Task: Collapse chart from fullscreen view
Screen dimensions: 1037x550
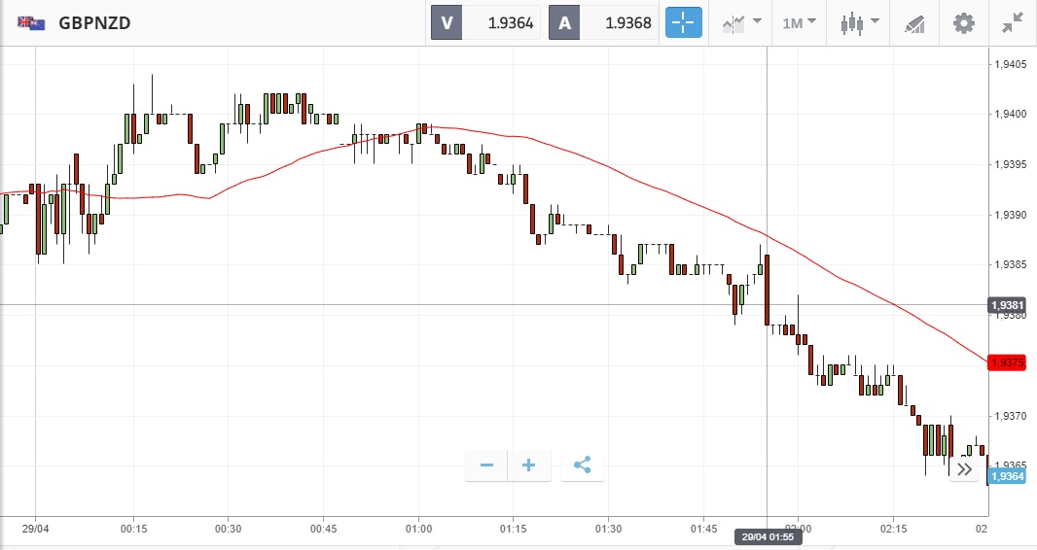Action: 1012,22
